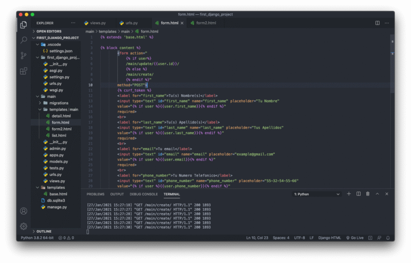411x263 pixels.
Task: Open the Accounts icon in activity bar
Action: pos(24,211)
